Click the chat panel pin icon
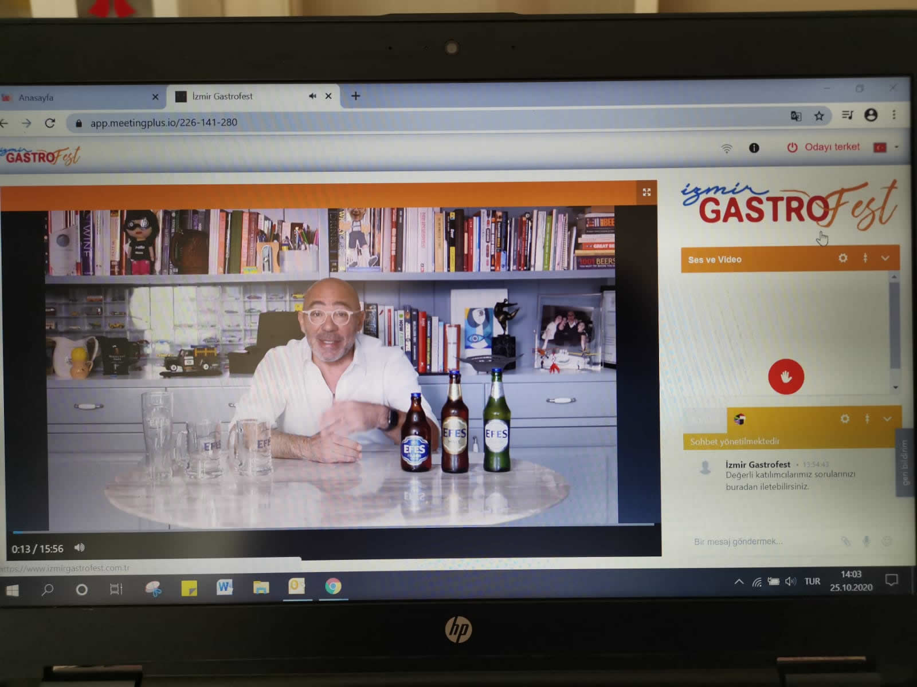 pyautogui.click(x=867, y=419)
